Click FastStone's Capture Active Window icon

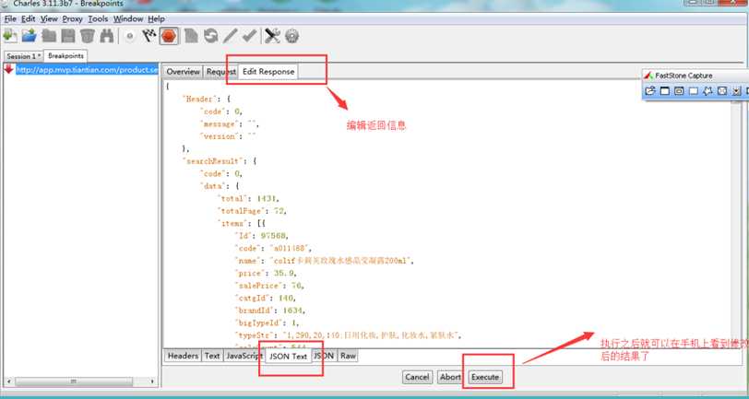[x=664, y=90]
